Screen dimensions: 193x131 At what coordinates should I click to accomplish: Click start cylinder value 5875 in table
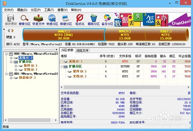[x=154, y=76]
